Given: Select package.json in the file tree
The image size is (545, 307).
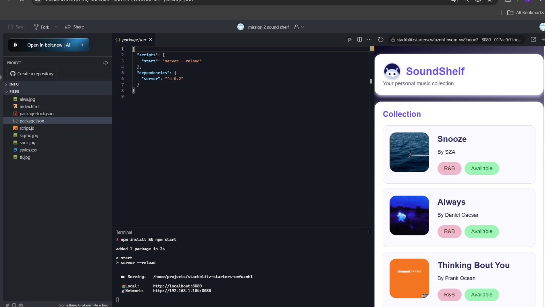Looking at the screenshot, I should 57,121.
